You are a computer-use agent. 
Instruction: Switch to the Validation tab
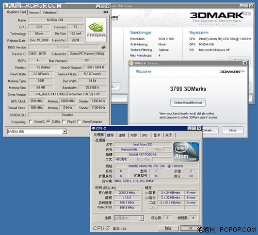click(49, 12)
